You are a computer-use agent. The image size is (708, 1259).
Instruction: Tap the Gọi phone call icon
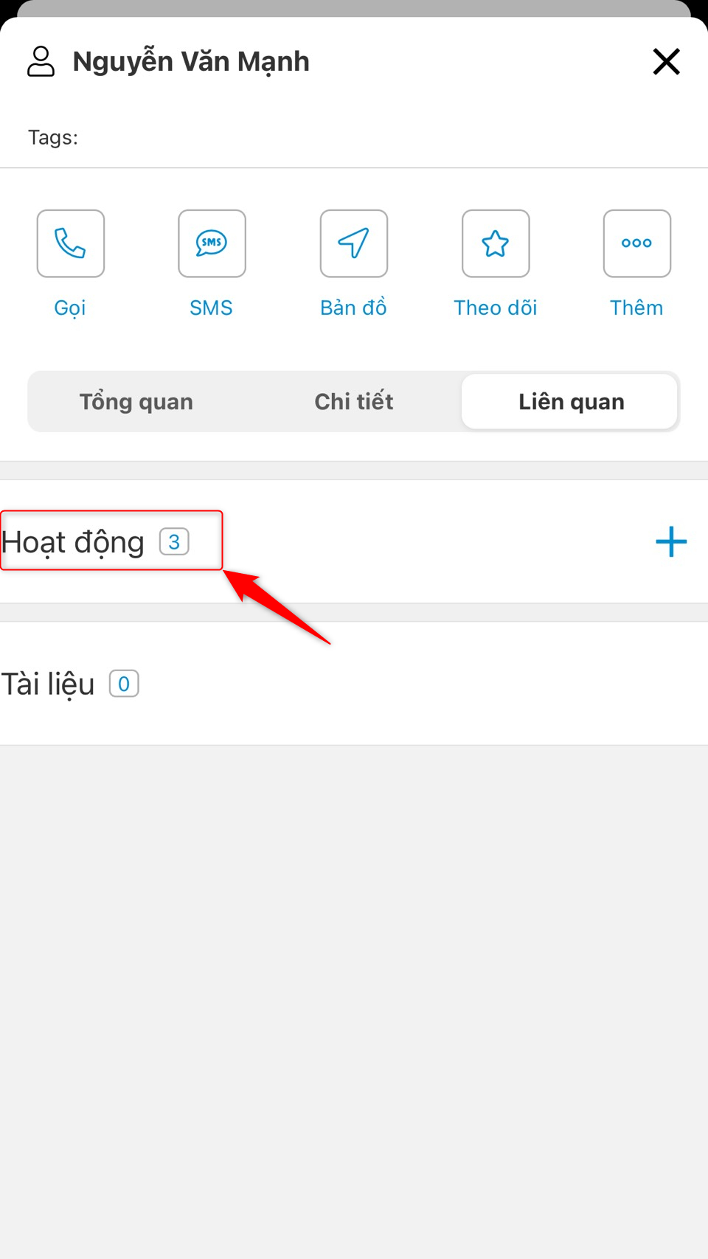pos(71,243)
